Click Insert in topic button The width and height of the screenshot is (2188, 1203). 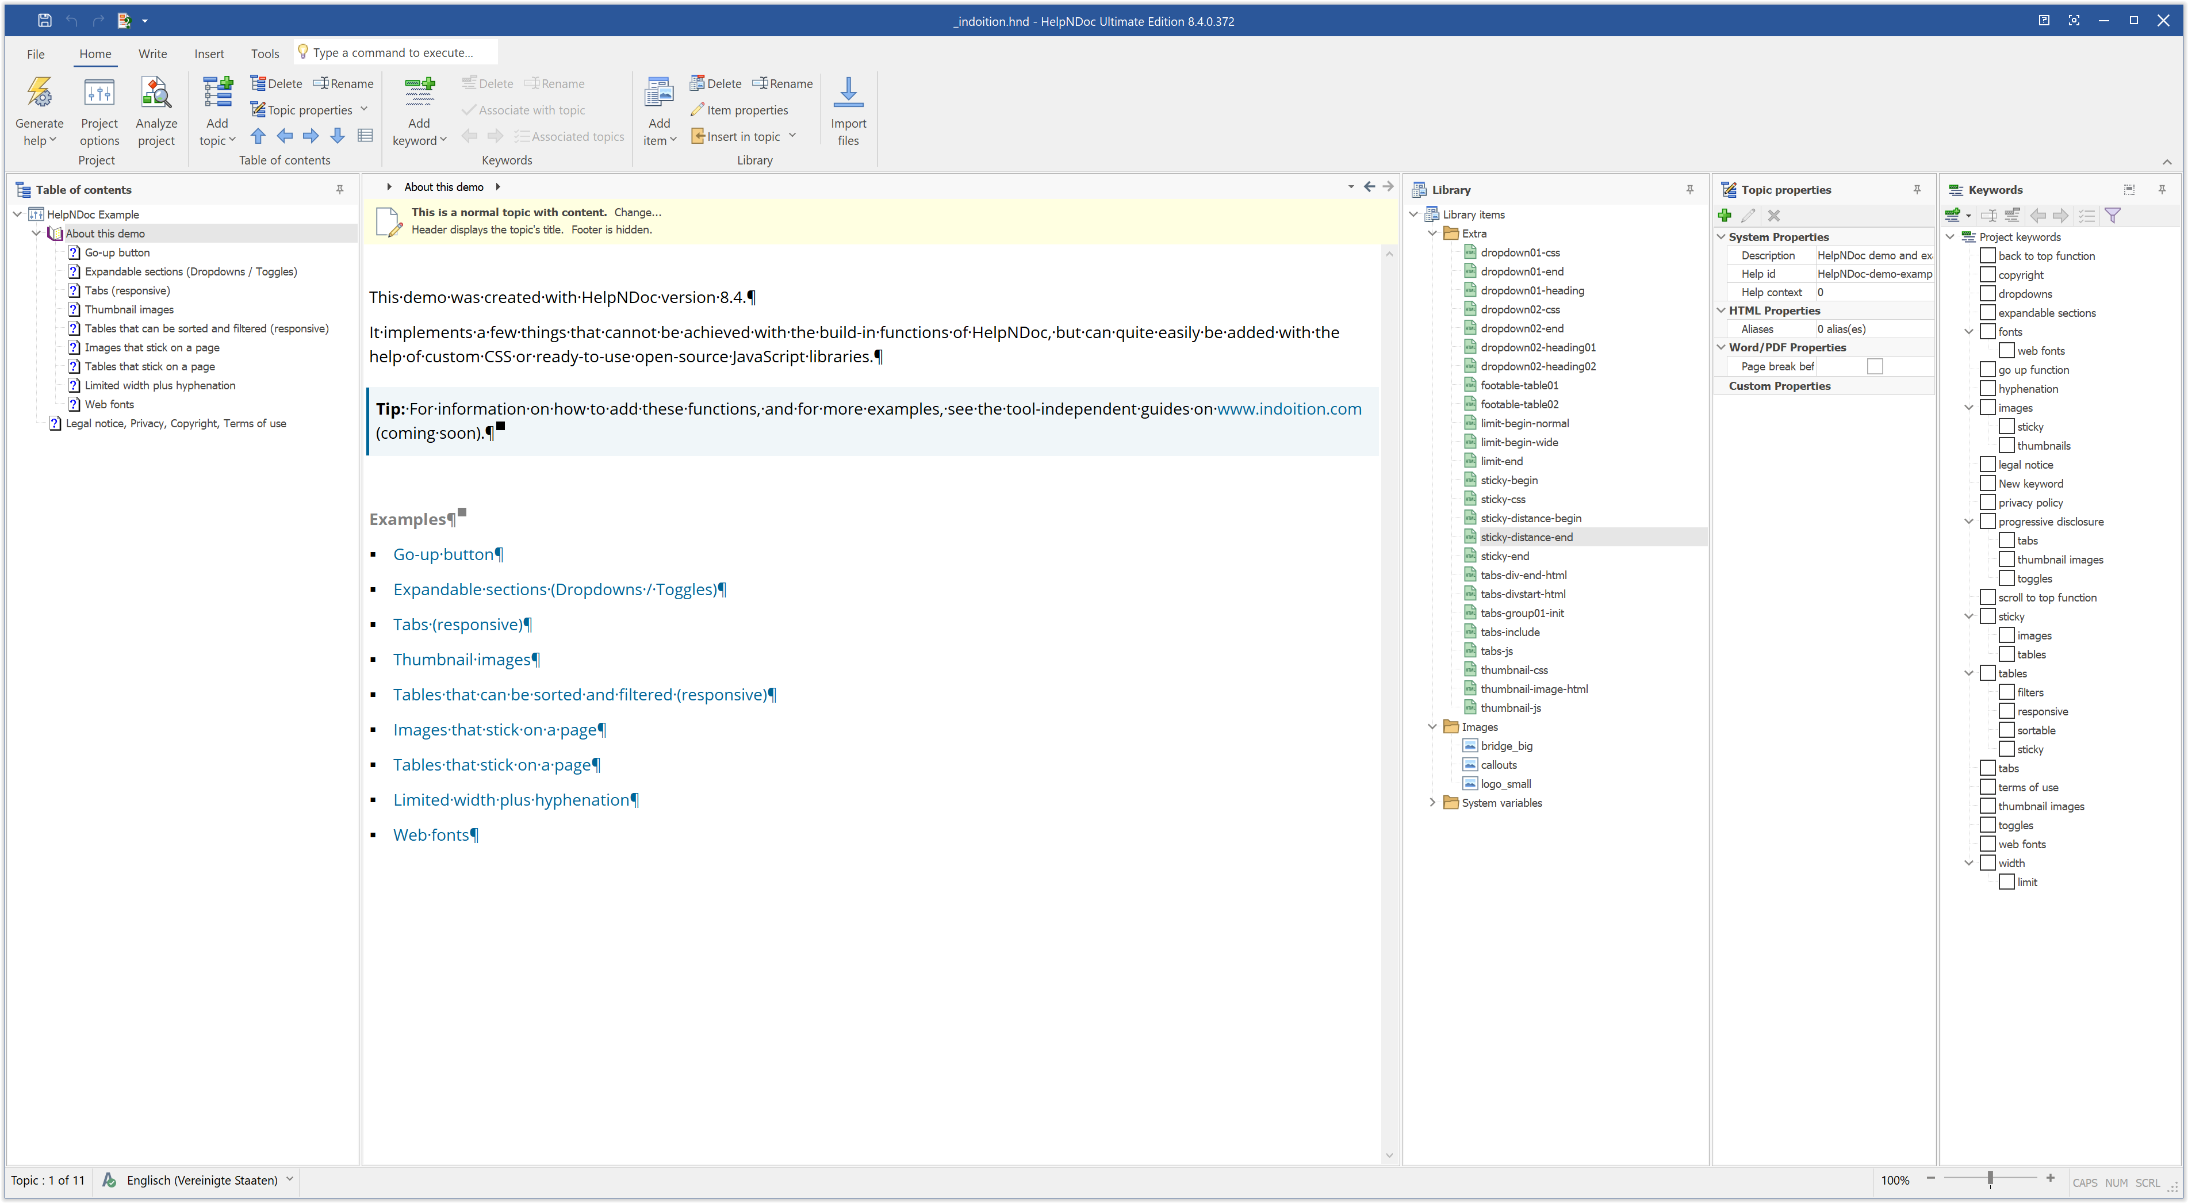point(735,136)
